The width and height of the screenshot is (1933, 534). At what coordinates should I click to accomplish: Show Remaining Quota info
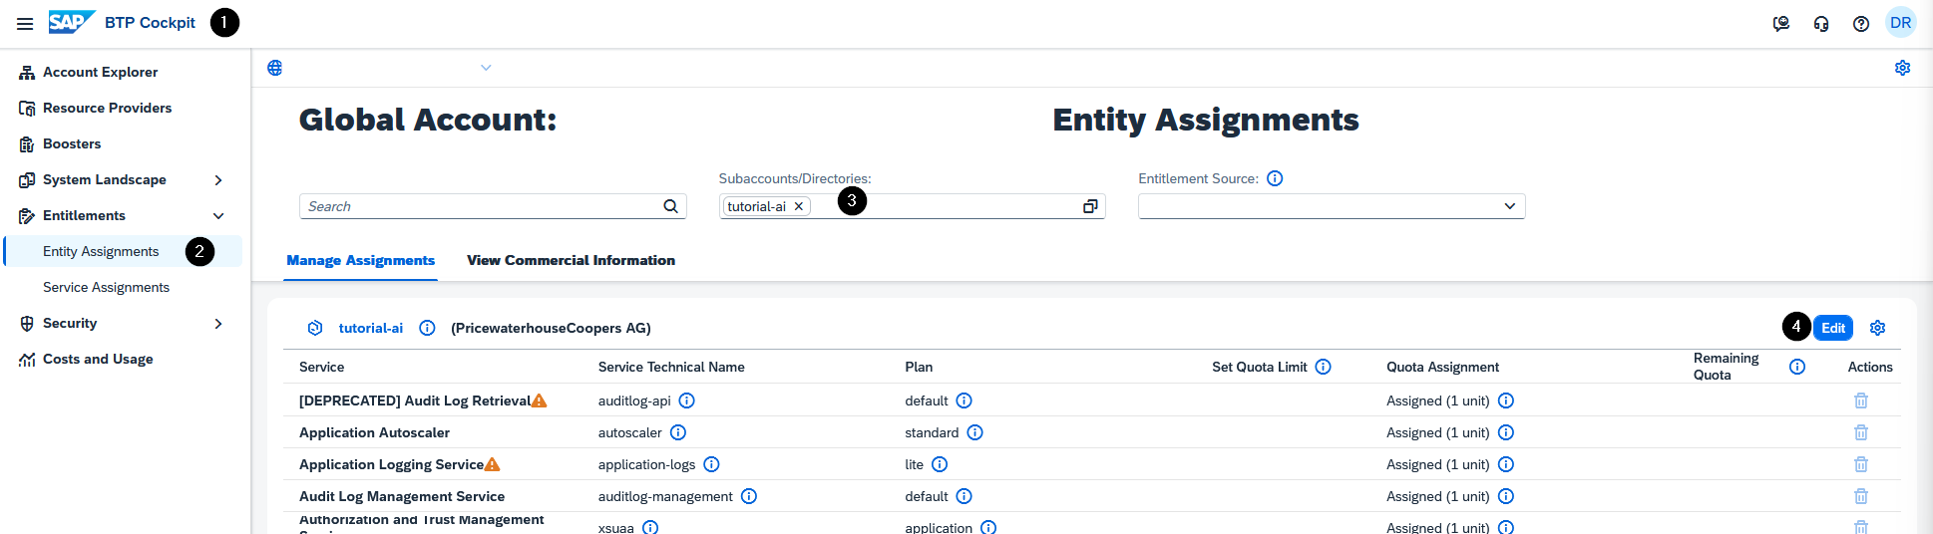[x=1797, y=367]
